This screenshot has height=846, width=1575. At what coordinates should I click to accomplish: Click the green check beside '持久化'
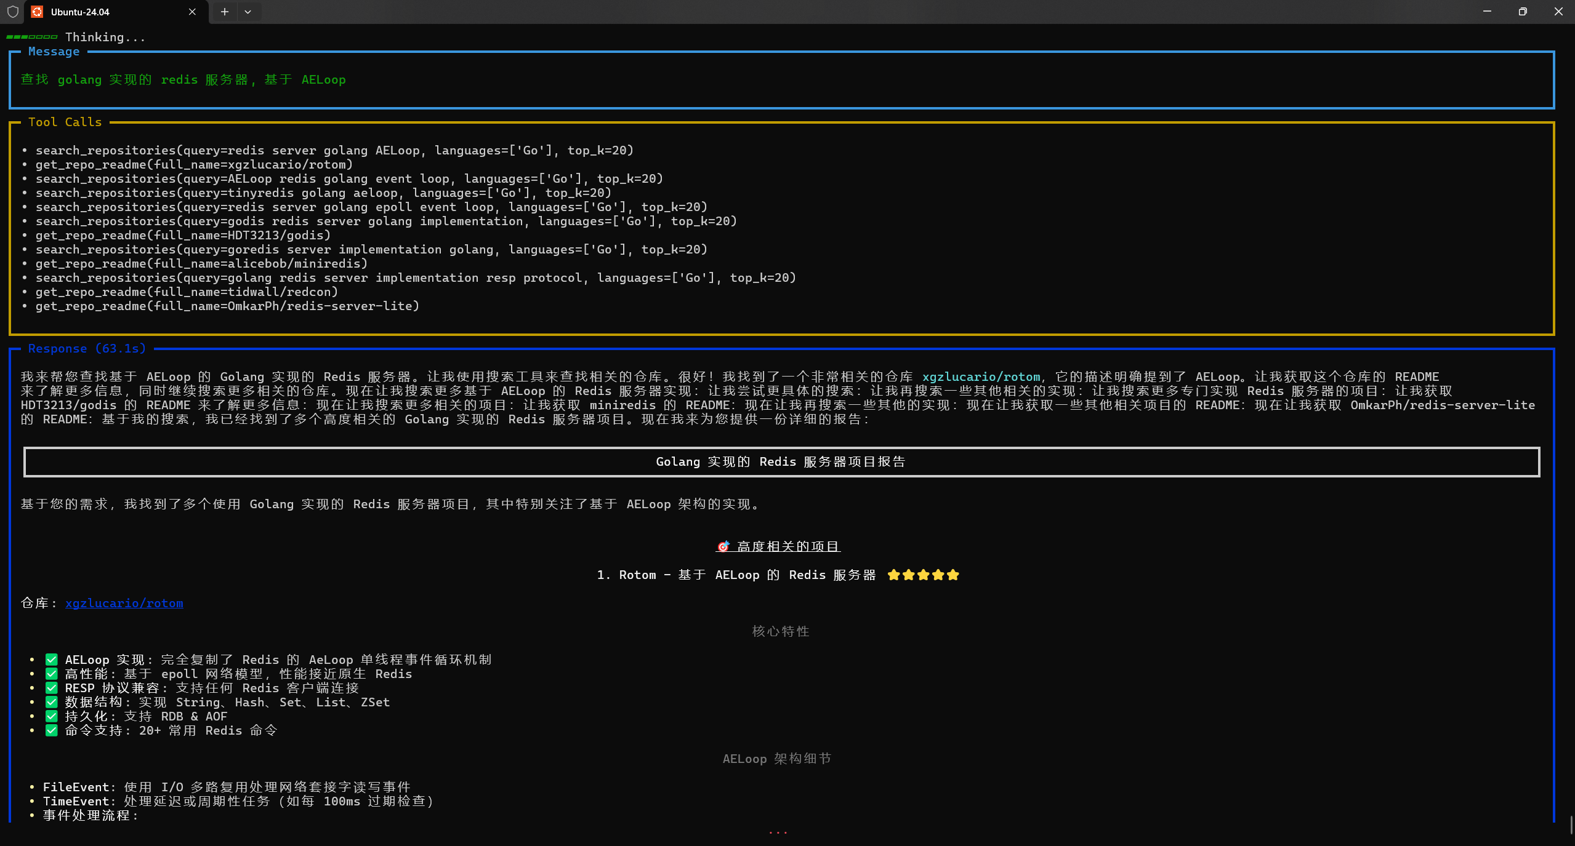52,717
